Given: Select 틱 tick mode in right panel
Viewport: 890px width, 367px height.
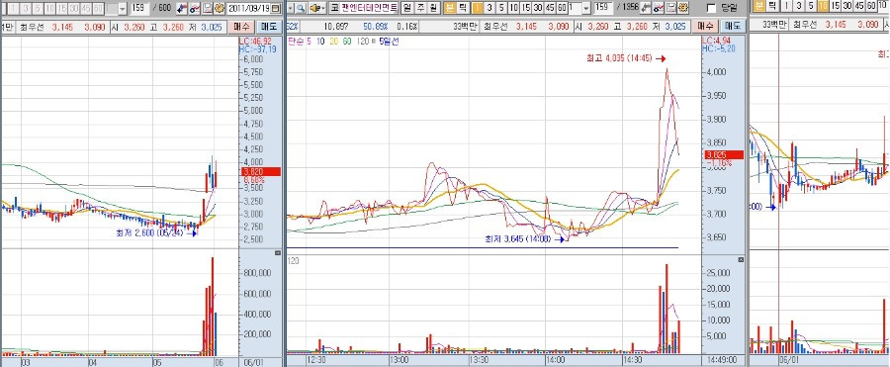Looking at the screenshot, I should 771,6.
